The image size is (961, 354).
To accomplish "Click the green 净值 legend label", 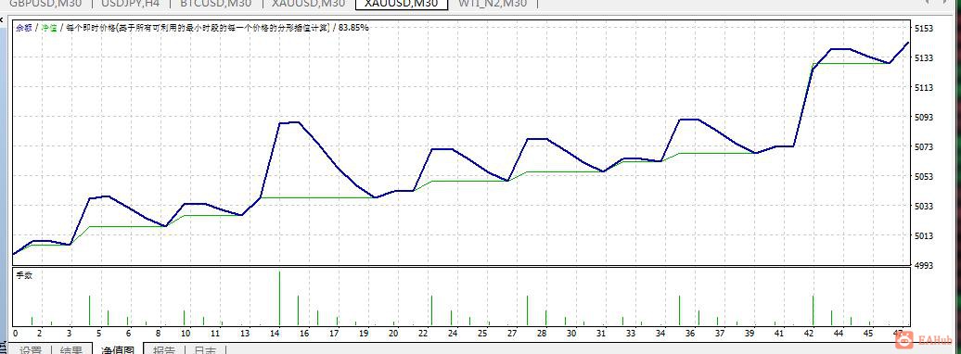I will click(49, 28).
